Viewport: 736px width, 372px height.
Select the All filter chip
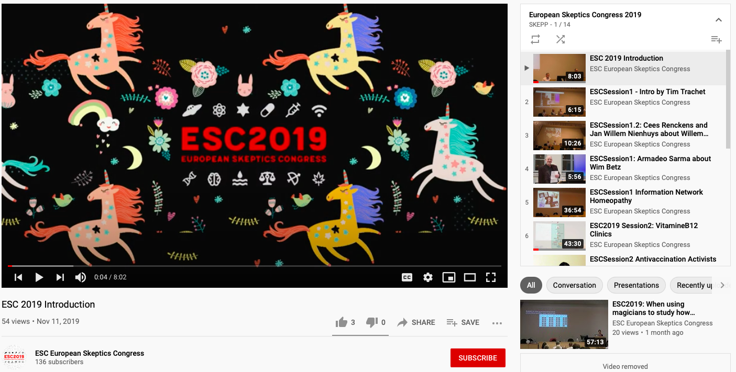tap(531, 285)
